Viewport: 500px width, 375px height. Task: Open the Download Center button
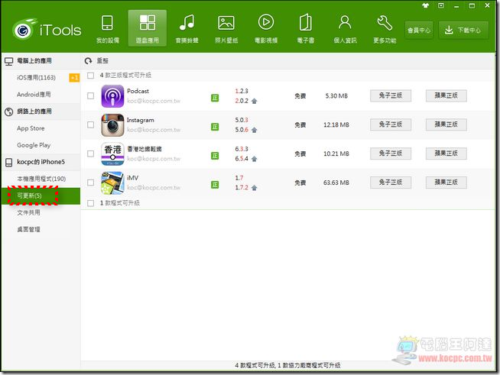[x=463, y=31]
